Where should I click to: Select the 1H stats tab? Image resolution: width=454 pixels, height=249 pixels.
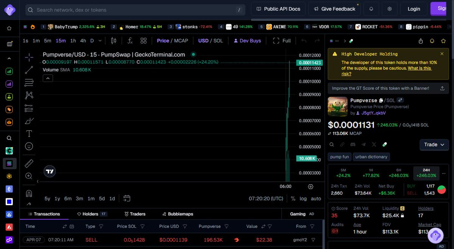click(x=371, y=173)
